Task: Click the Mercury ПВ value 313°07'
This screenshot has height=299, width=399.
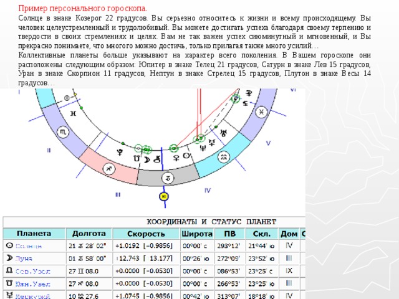Action: point(228,296)
